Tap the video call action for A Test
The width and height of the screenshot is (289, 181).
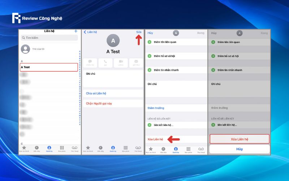[121, 63]
